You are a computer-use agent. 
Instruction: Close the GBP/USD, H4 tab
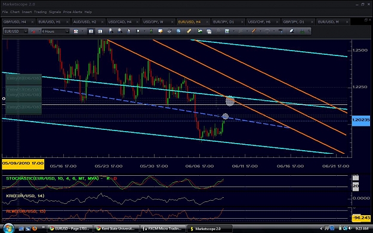coord(33,22)
